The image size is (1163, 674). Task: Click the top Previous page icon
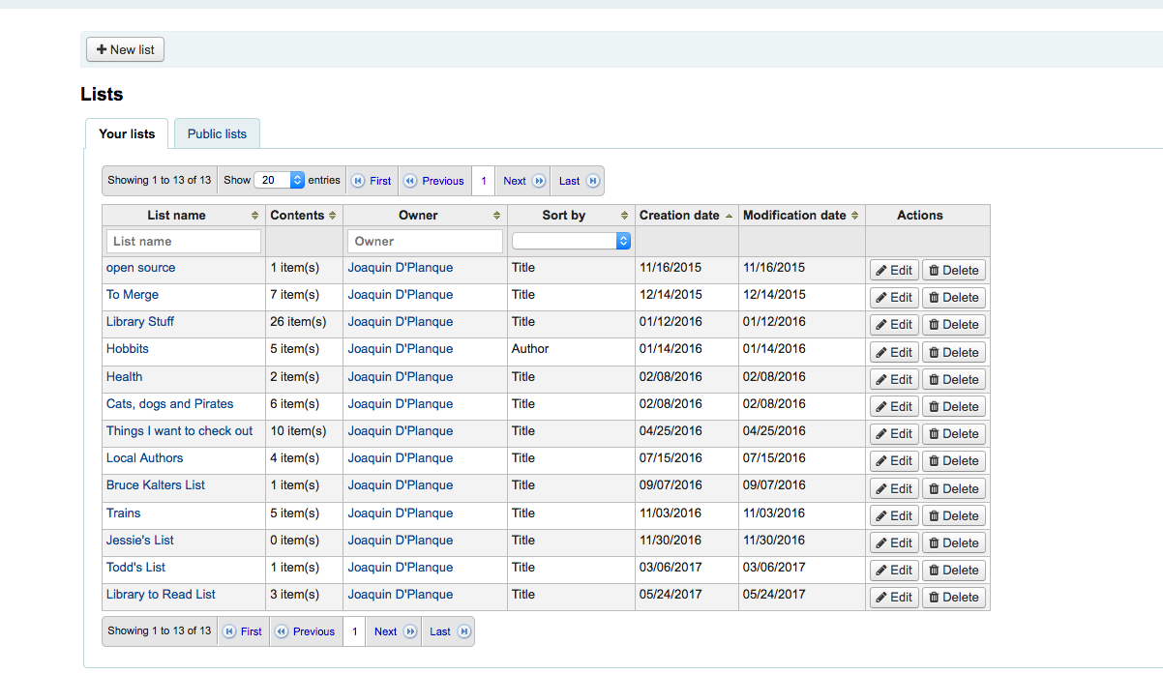[410, 181]
